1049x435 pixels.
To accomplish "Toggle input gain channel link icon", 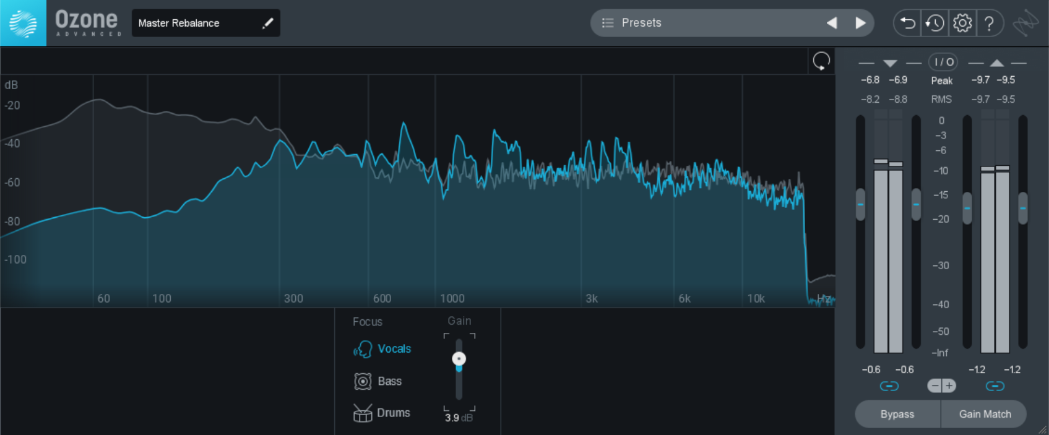I will pyautogui.click(x=889, y=386).
